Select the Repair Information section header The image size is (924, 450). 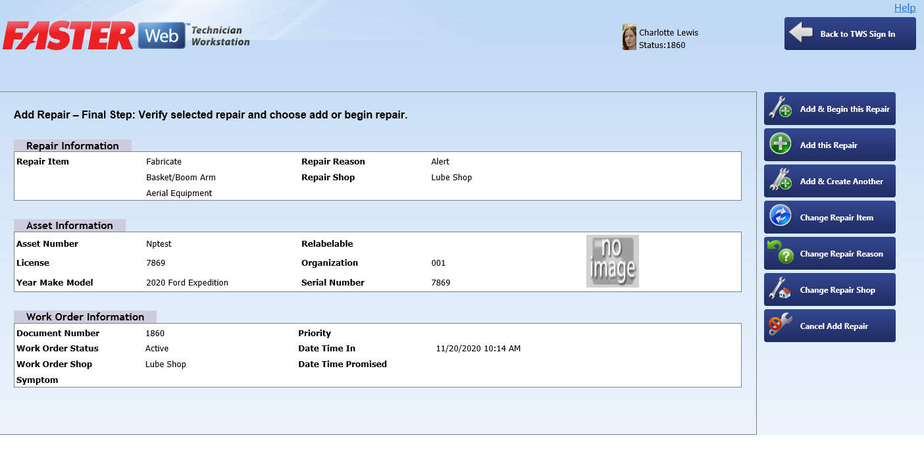tap(72, 146)
